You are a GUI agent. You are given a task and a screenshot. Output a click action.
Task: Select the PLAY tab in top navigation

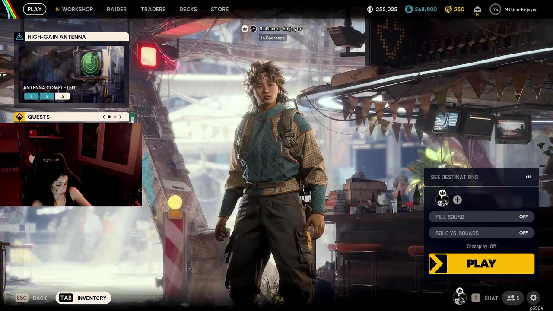(x=35, y=9)
